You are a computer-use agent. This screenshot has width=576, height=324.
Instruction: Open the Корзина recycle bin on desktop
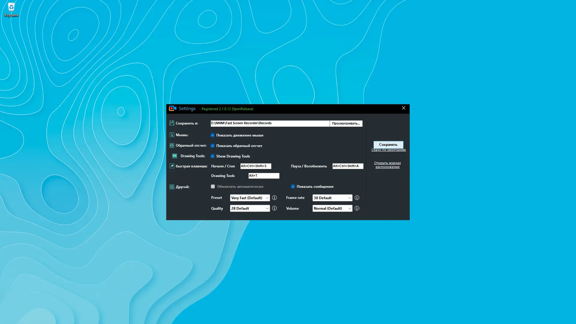[x=11, y=7]
